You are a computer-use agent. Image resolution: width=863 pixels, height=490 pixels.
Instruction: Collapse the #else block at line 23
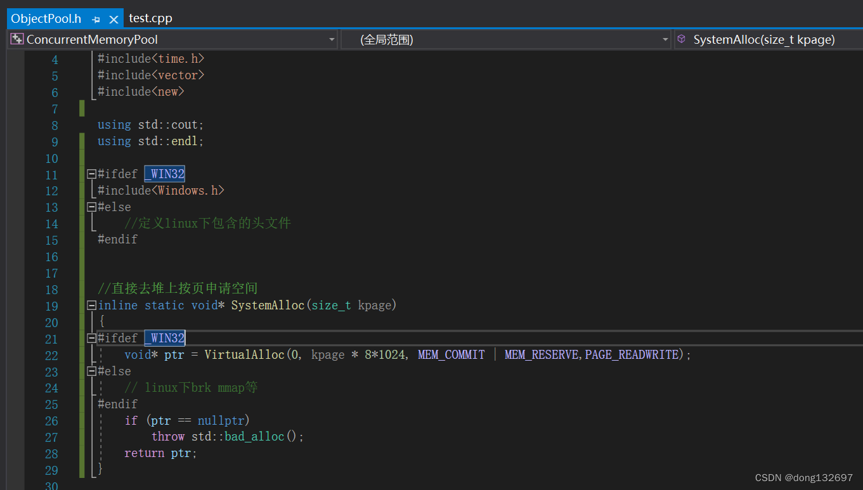pyautogui.click(x=91, y=371)
